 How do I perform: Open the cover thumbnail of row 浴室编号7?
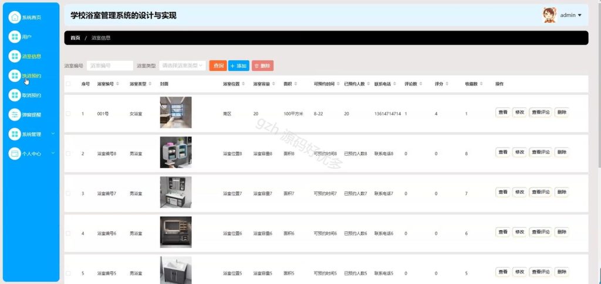coord(175,192)
